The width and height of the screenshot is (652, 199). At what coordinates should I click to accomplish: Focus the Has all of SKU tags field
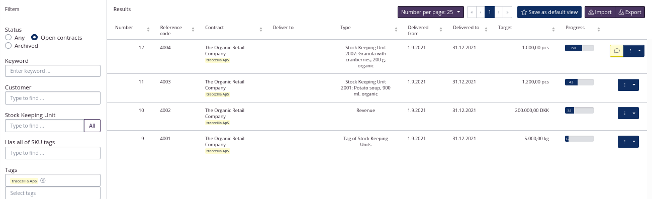click(53, 153)
